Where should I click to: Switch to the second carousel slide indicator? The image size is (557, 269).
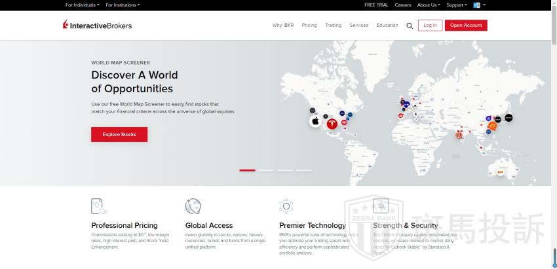266,170
